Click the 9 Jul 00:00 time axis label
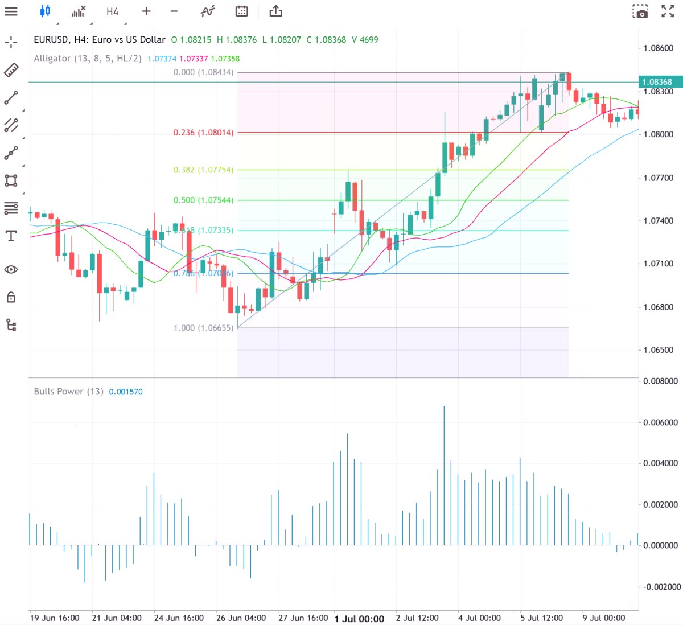The height and width of the screenshot is (625, 683). [x=603, y=618]
